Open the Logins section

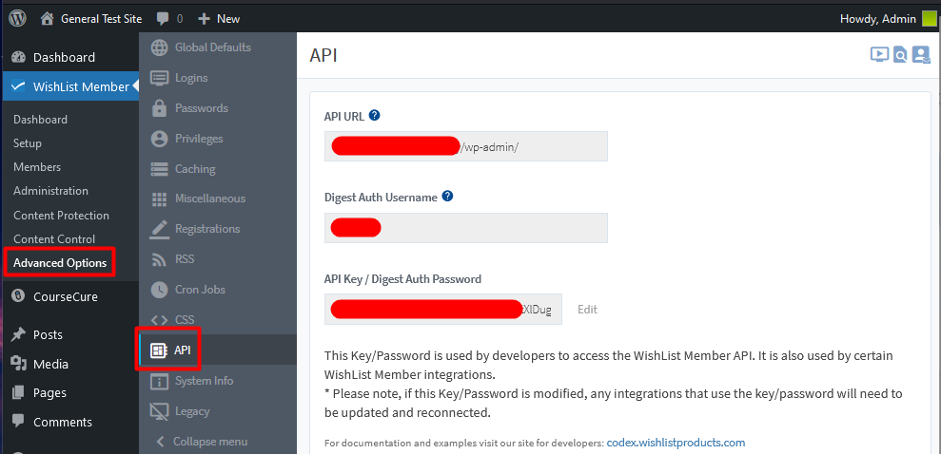pos(191,78)
